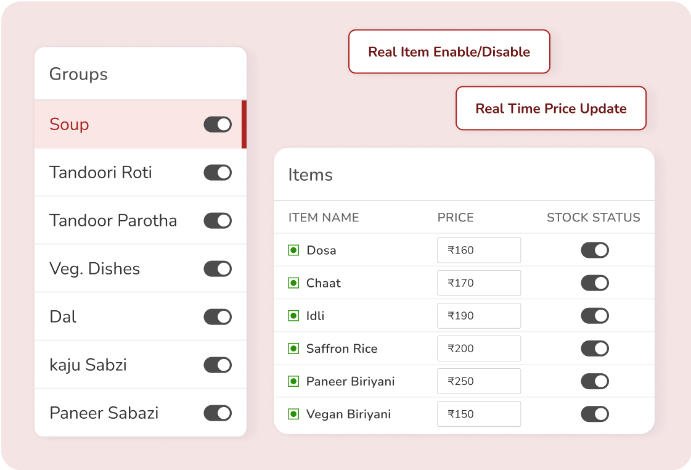Toggle stock status for Saffron Rice

coord(595,348)
